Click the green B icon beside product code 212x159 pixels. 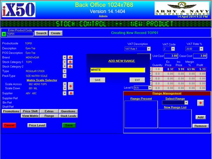pyautogui.click(x=4, y=34)
